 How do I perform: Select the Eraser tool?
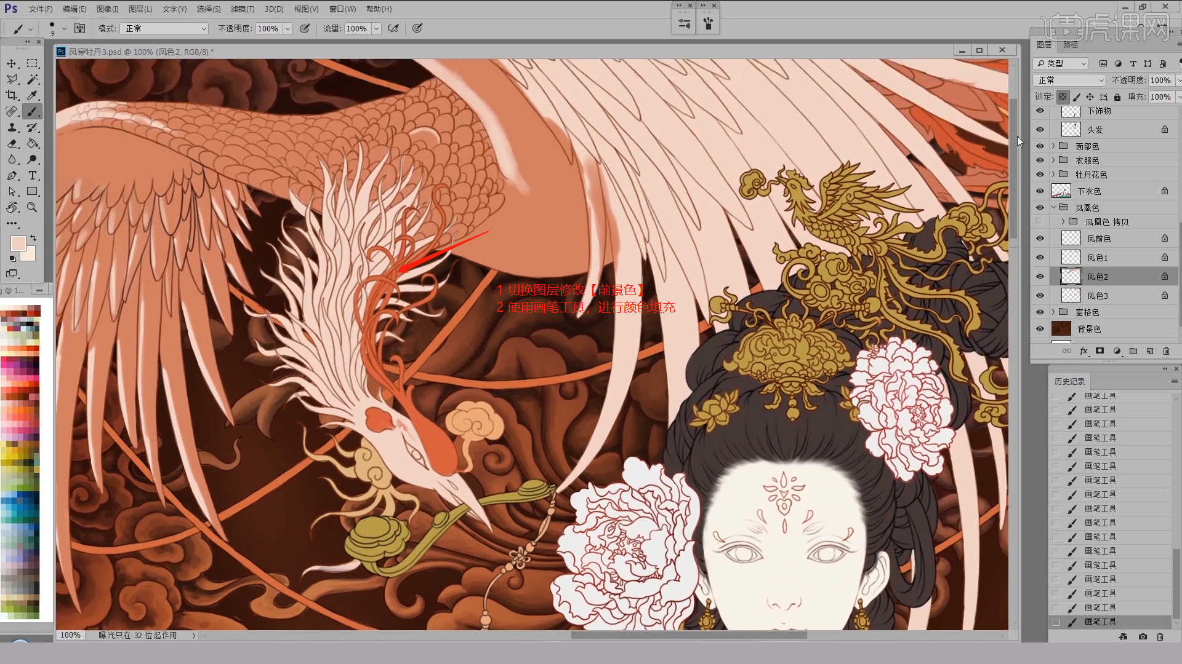coord(12,143)
